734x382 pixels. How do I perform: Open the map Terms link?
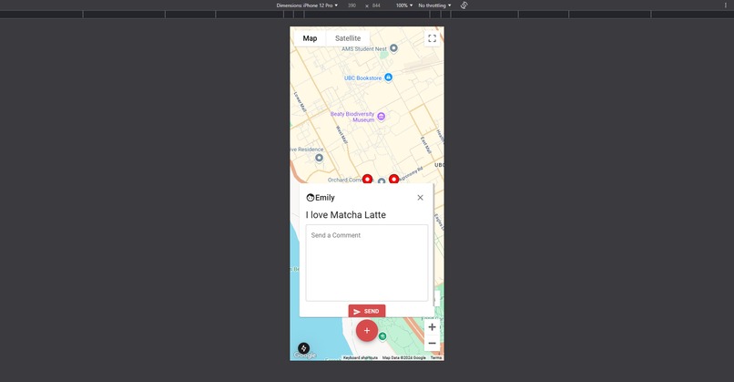tap(436, 357)
